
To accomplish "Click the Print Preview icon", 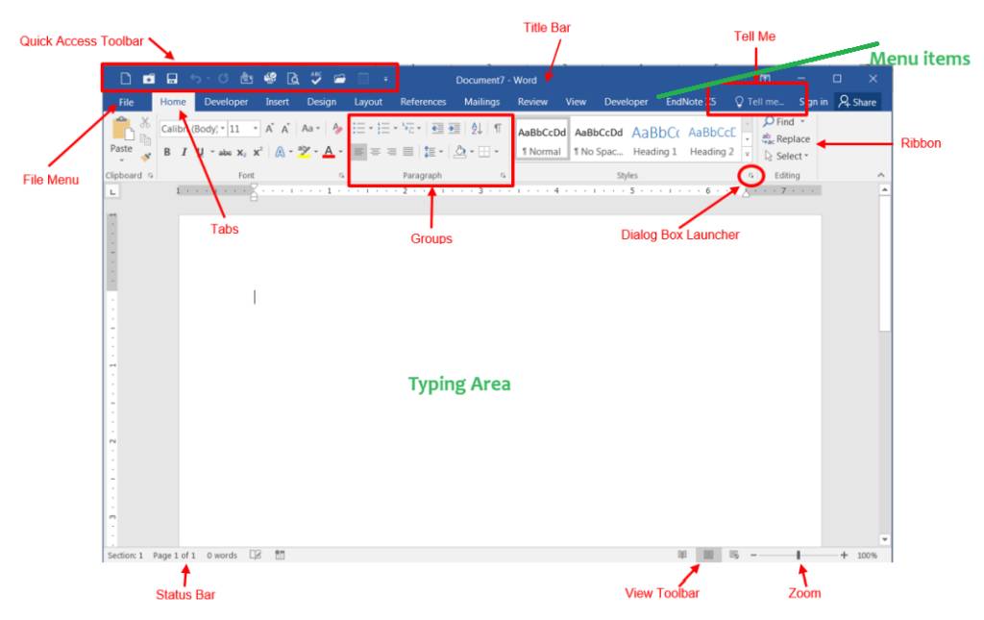I will click(293, 77).
